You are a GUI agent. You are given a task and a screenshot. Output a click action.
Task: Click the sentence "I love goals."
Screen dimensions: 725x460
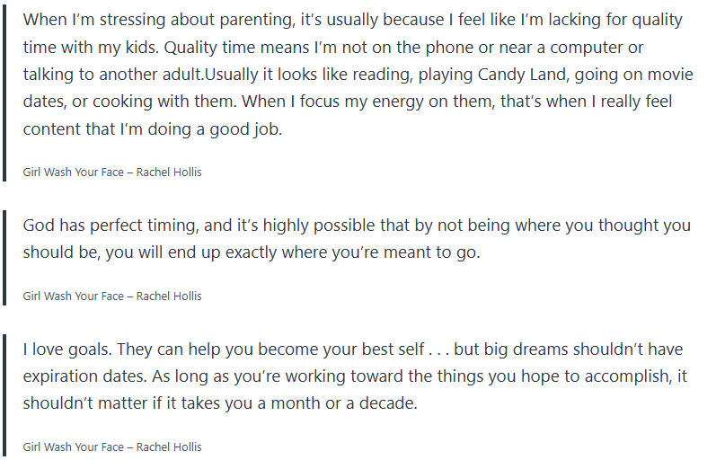(x=67, y=349)
